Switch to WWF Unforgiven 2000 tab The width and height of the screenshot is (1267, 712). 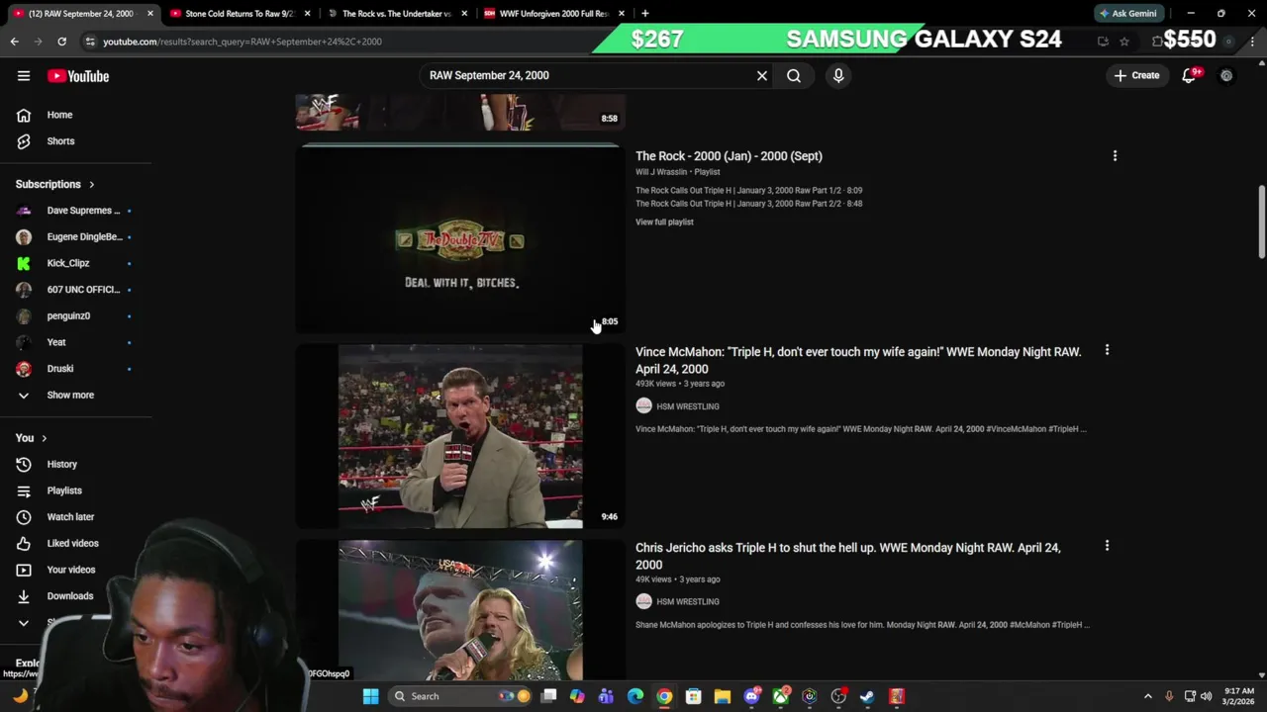pyautogui.click(x=553, y=14)
